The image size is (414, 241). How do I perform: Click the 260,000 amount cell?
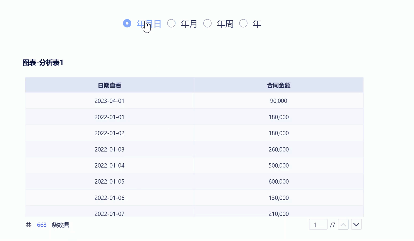[x=278, y=149]
